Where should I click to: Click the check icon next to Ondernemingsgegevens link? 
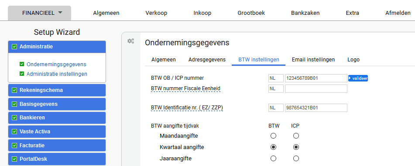22,64
